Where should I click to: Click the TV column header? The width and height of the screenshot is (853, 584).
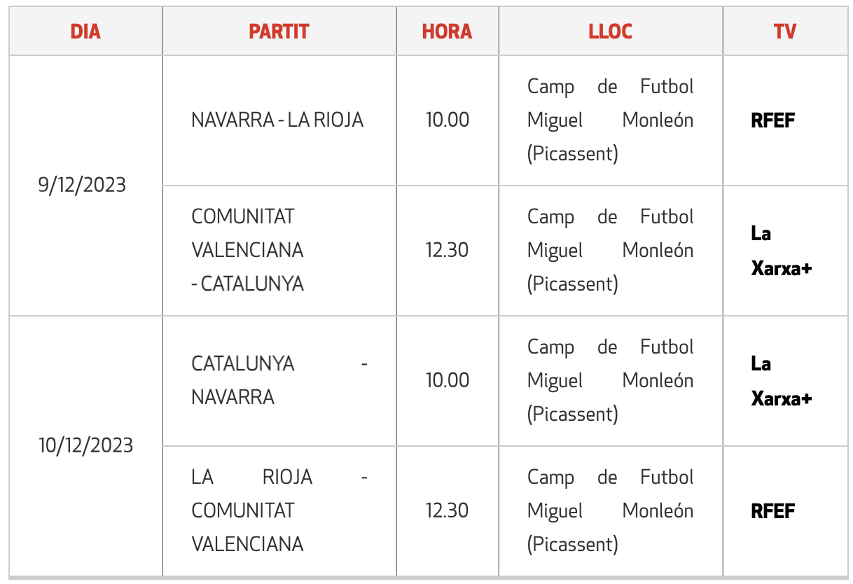[784, 32]
